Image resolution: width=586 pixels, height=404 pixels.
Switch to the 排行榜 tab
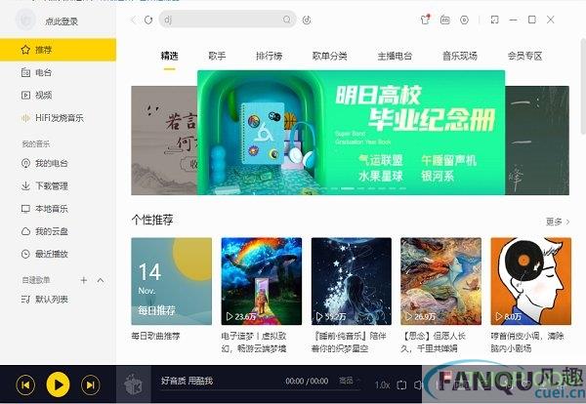coord(270,56)
